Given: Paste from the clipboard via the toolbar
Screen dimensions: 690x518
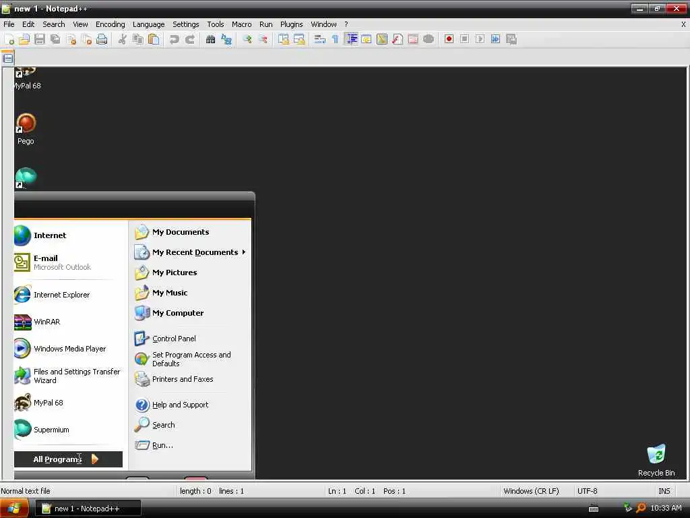Looking at the screenshot, I should point(154,39).
